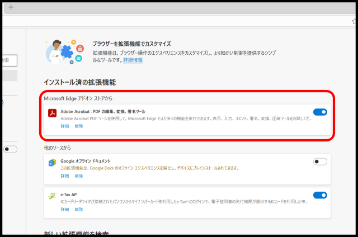Click the Adobe Acrobat PDF description text
Viewport: 358px width, 237px height.
[186, 118]
